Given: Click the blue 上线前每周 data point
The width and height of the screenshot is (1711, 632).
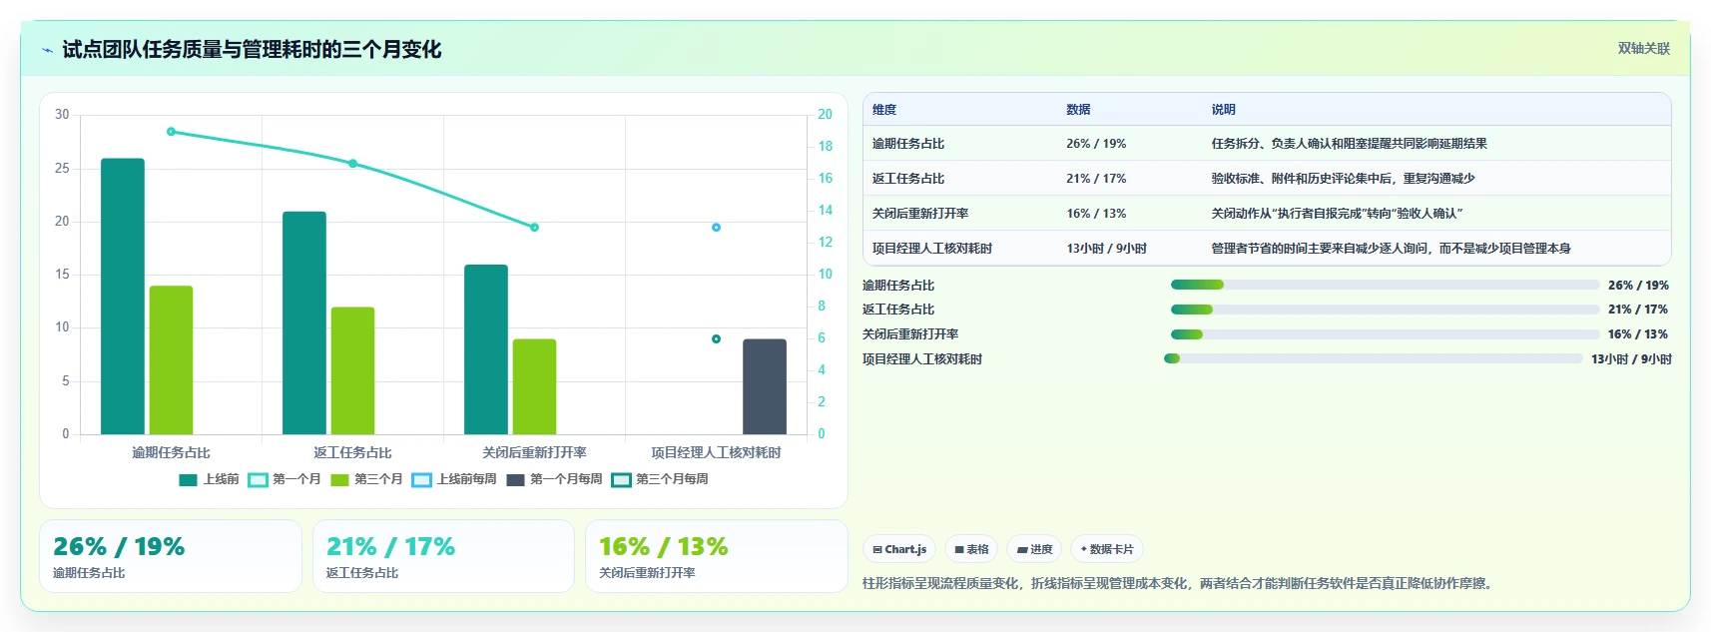Looking at the screenshot, I should [x=716, y=228].
